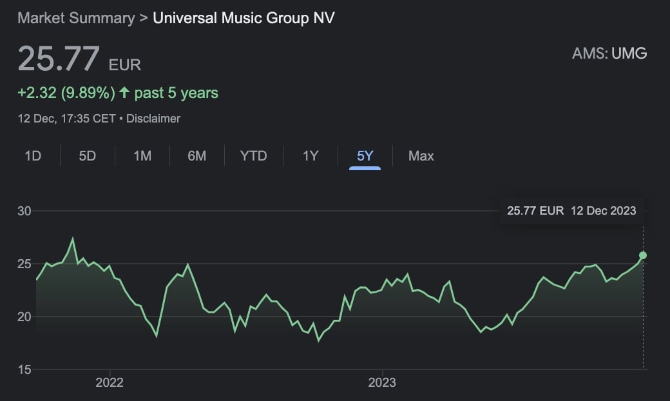This screenshot has height=401, width=670.
Task: Click the green endpoint dot on chart
Action: pos(642,255)
